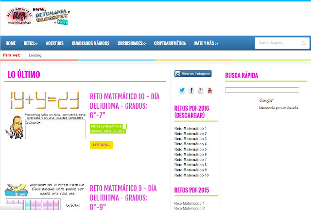Click the BUSCA RÁPIDA heading

pyautogui.click(x=242, y=76)
